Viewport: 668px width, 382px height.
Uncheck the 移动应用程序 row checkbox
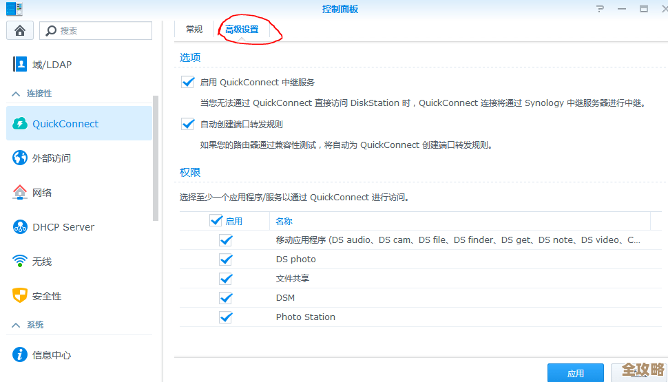click(x=226, y=240)
